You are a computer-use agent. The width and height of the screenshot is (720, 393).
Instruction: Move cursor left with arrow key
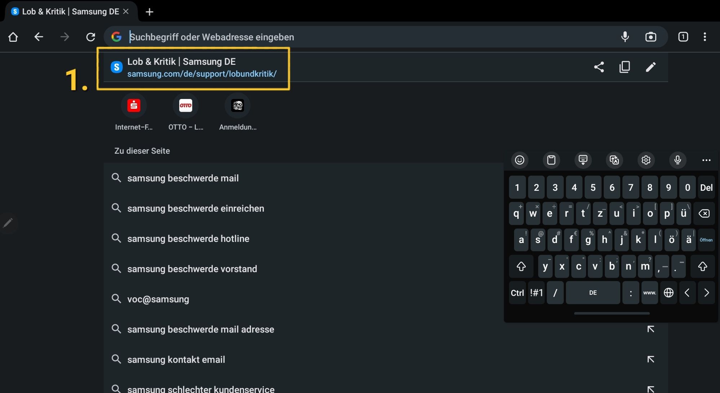point(687,293)
